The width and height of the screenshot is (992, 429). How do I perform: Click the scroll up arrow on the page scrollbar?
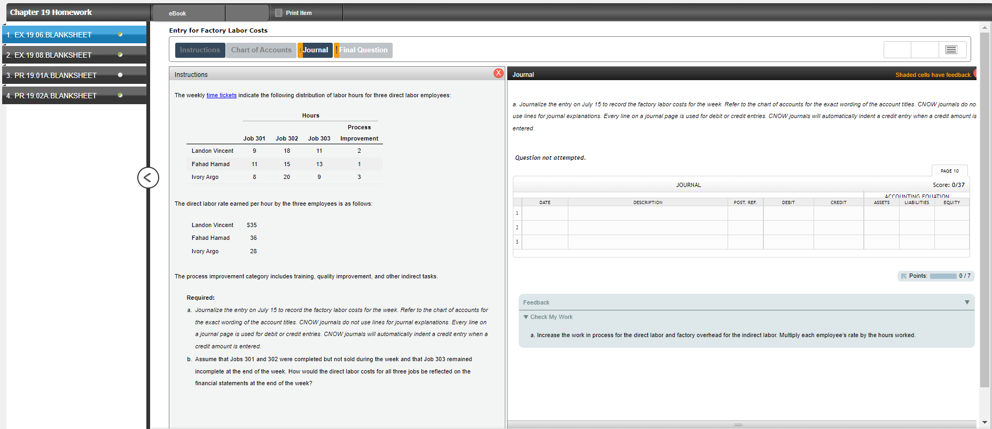(x=985, y=27)
